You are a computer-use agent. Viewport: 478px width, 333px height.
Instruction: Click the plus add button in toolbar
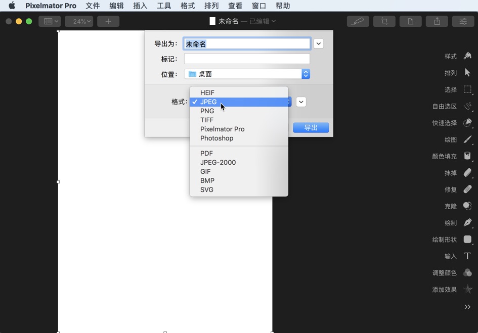108,21
